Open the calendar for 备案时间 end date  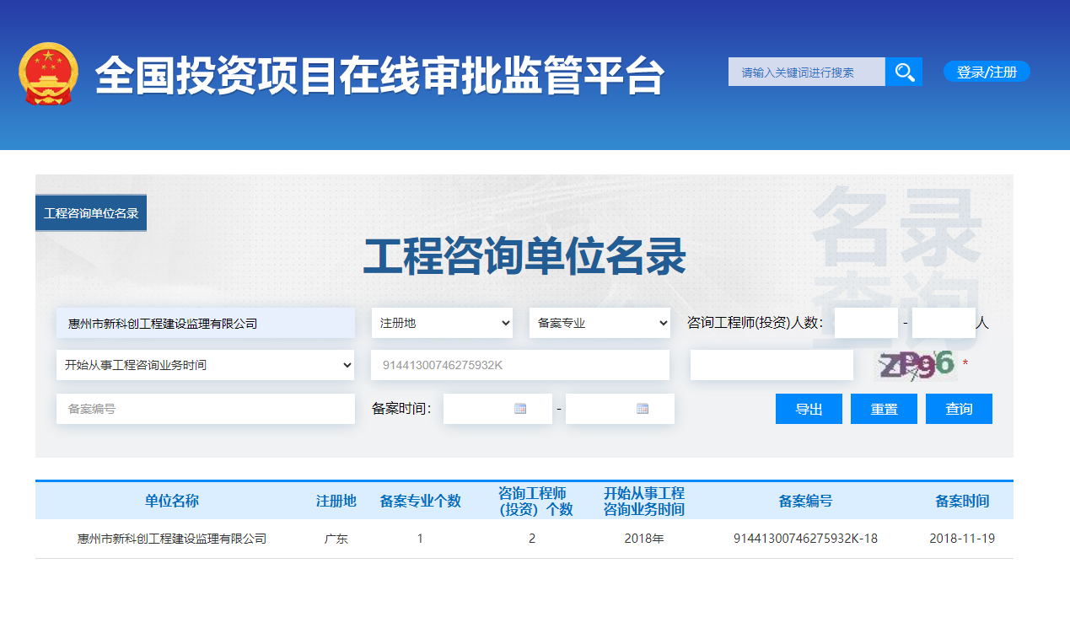coord(644,408)
